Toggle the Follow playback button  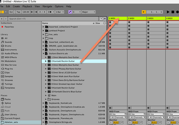click(x=144, y=12)
